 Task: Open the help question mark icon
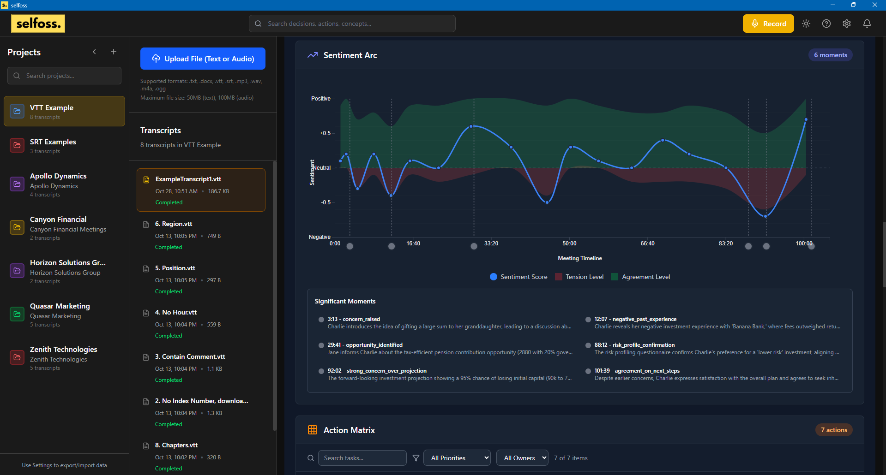point(826,24)
